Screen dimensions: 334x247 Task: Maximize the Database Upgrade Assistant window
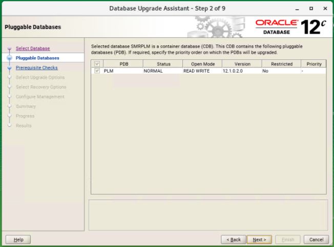311,9
